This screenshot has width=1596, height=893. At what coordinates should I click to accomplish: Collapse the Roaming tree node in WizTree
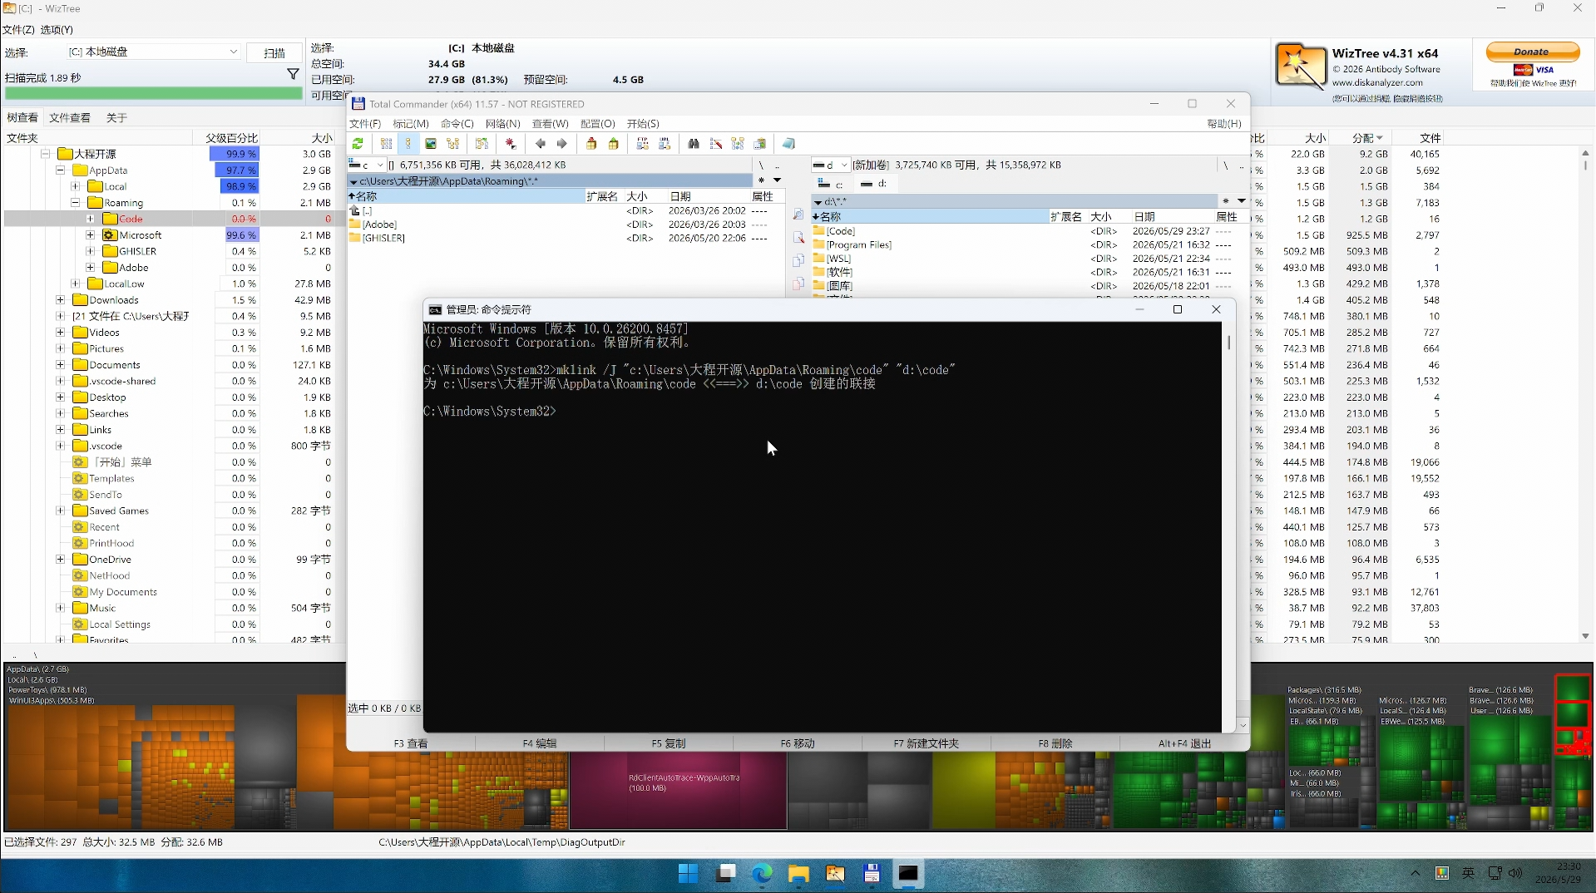(76, 203)
